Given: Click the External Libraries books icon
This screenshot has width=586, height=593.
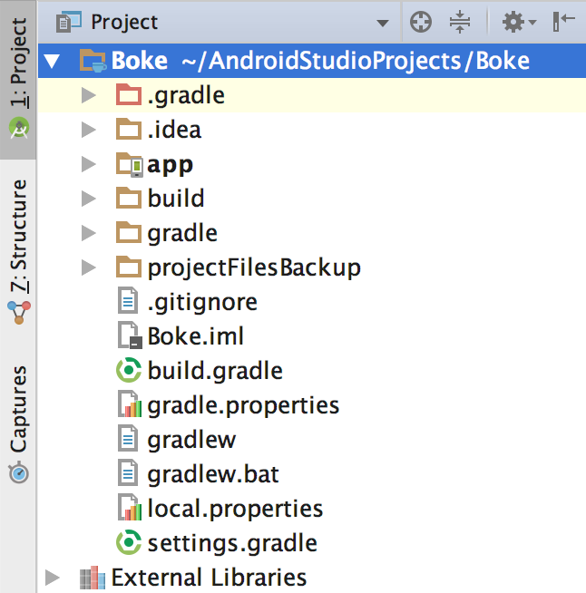Looking at the screenshot, I should pos(93,578).
